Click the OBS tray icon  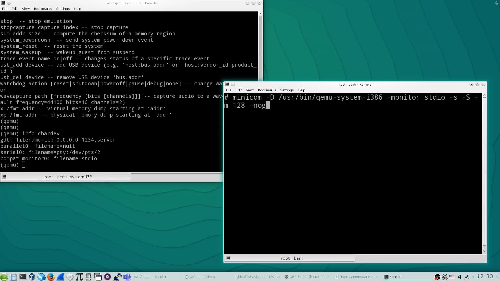coord(437,277)
